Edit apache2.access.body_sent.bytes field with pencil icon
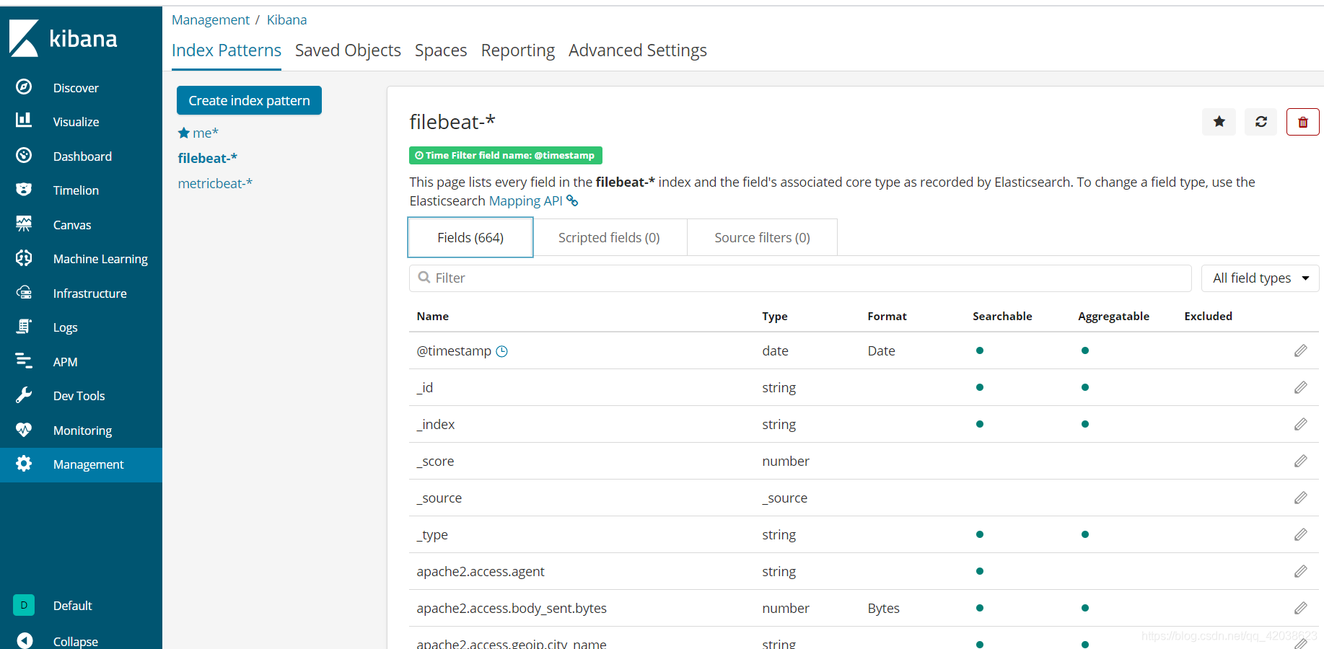The width and height of the screenshot is (1324, 649). point(1300,608)
